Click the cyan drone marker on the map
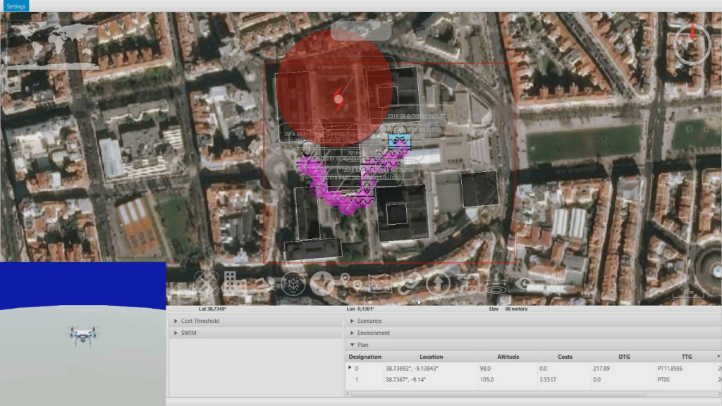 tap(399, 140)
